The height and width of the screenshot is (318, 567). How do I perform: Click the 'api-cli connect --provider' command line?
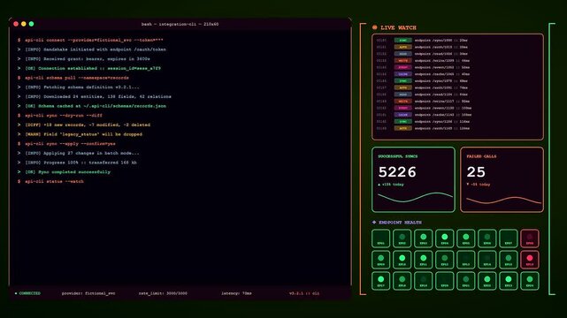point(94,40)
